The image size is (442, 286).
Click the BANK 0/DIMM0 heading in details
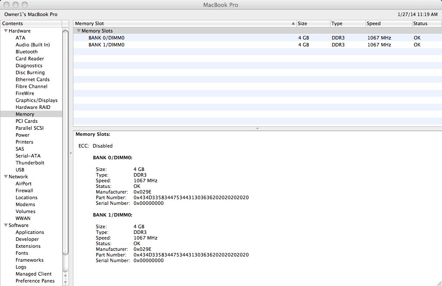(x=112, y=158)
